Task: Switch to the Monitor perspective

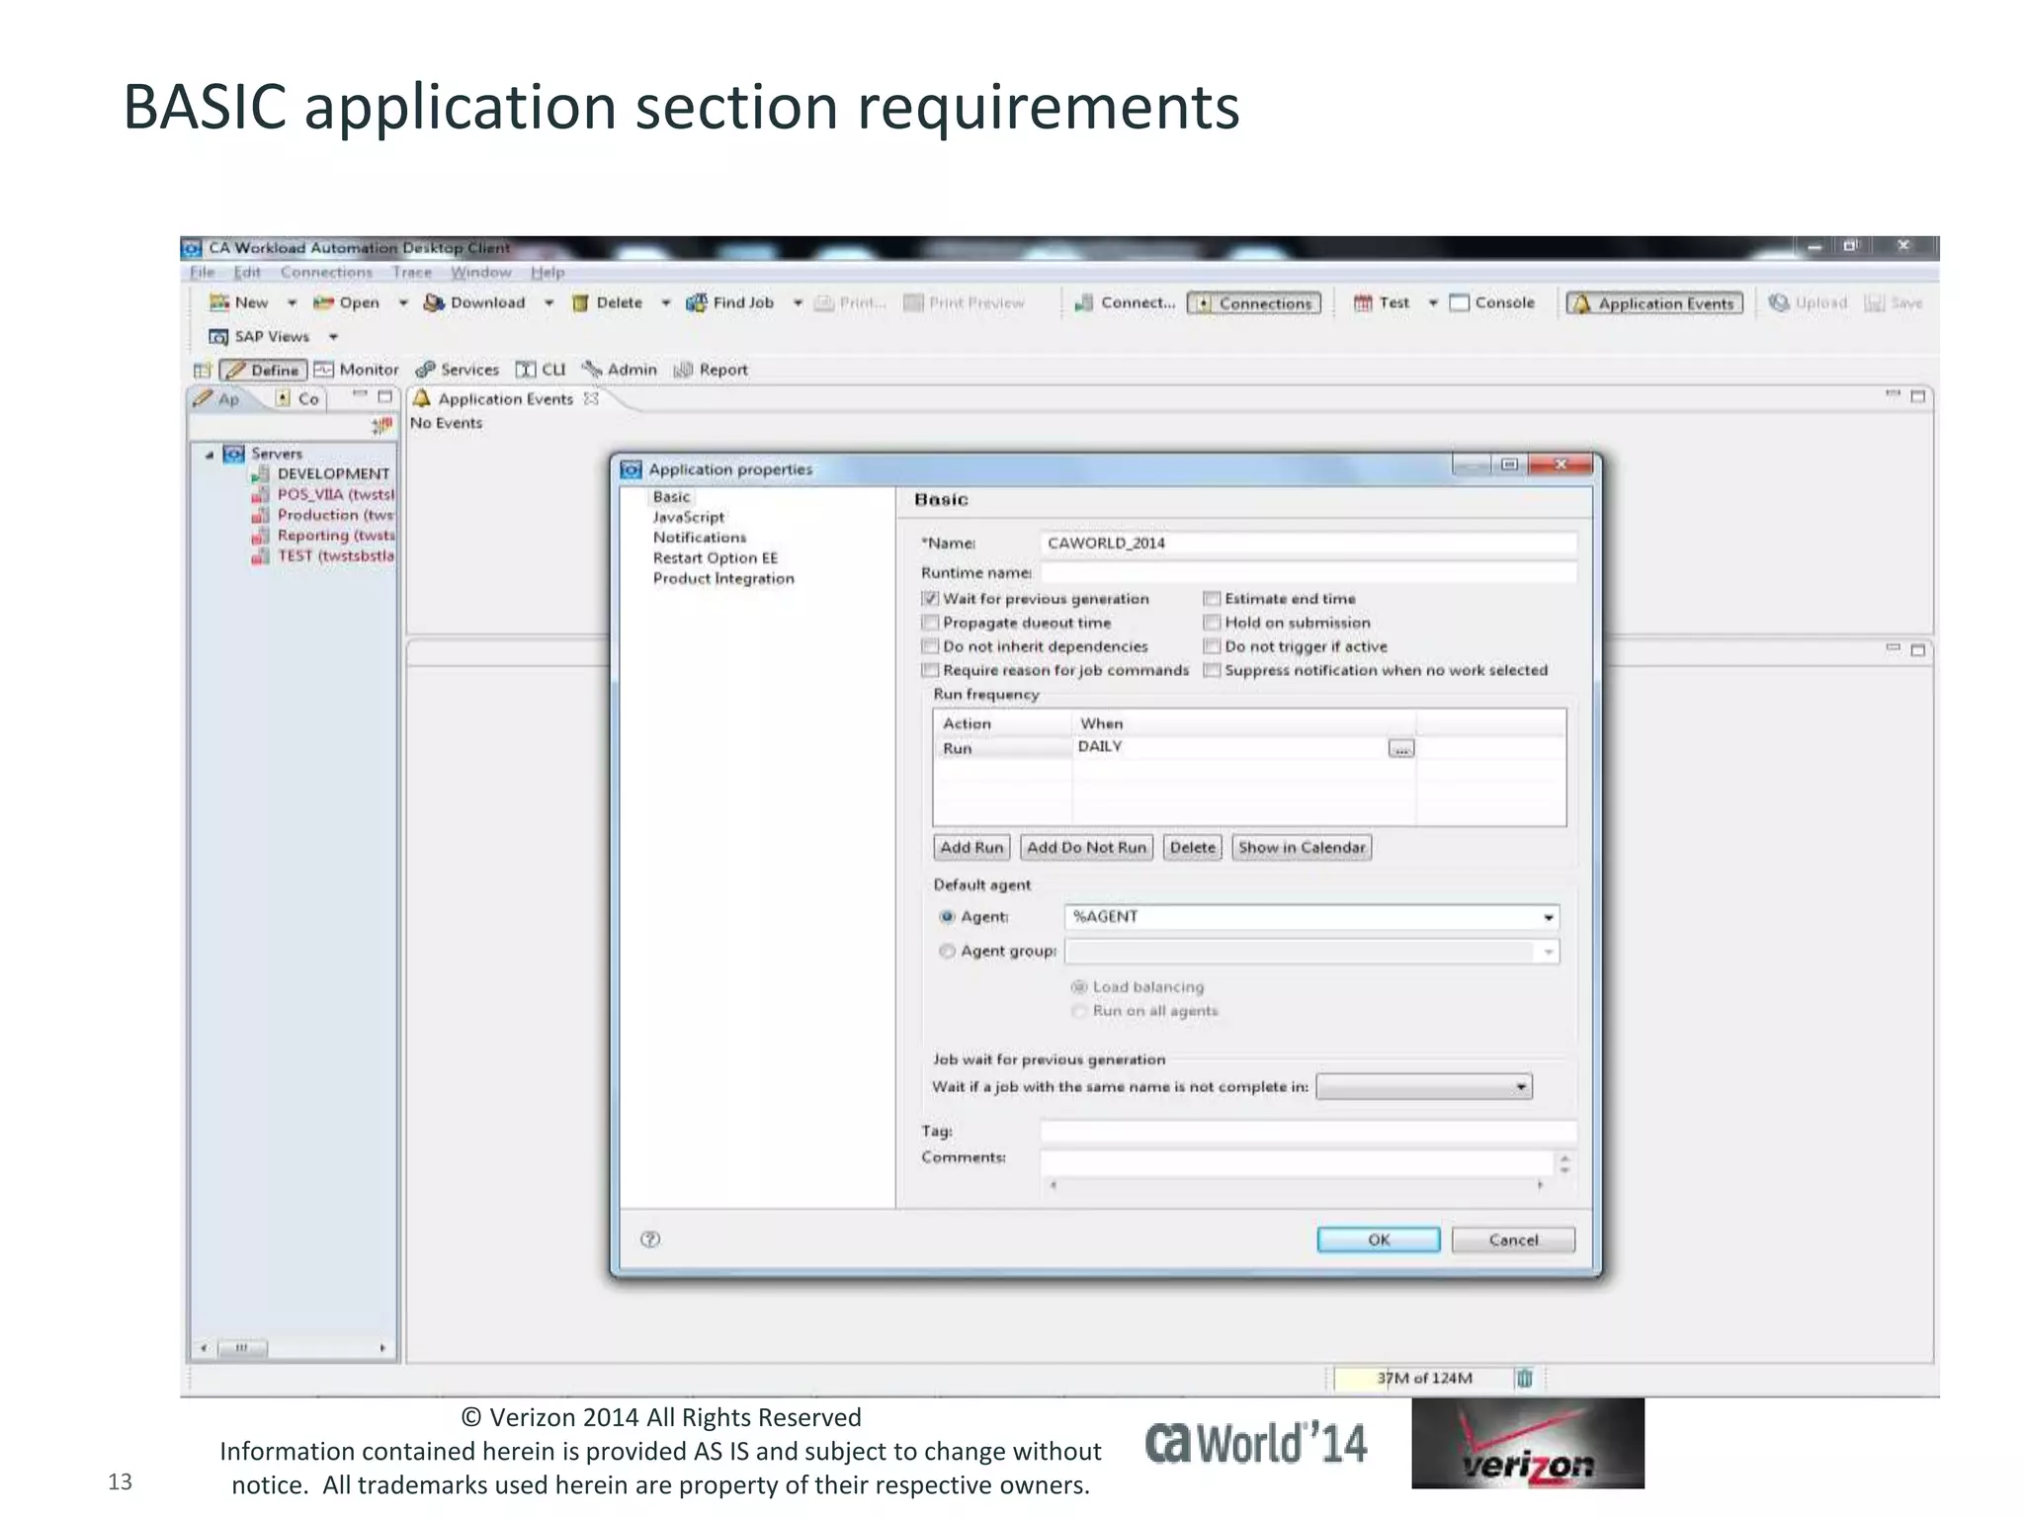Action: 357,370
